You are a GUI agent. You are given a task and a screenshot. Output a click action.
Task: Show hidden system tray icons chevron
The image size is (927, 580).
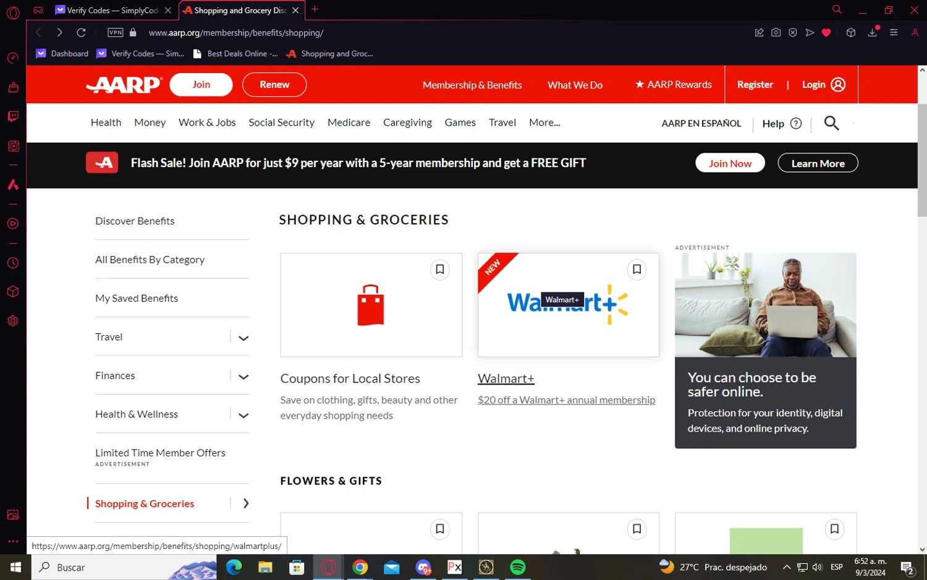tap(786, 567)
